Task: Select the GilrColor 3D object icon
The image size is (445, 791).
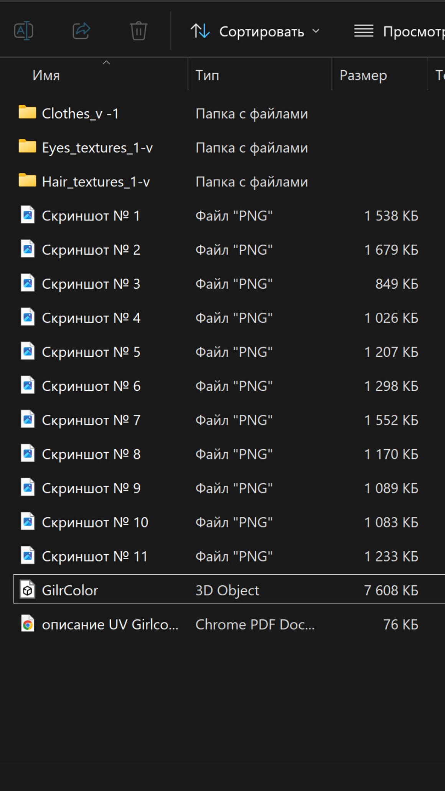Action: pos(28,590)
